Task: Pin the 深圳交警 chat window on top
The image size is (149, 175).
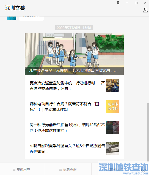Action: (118, 3)
